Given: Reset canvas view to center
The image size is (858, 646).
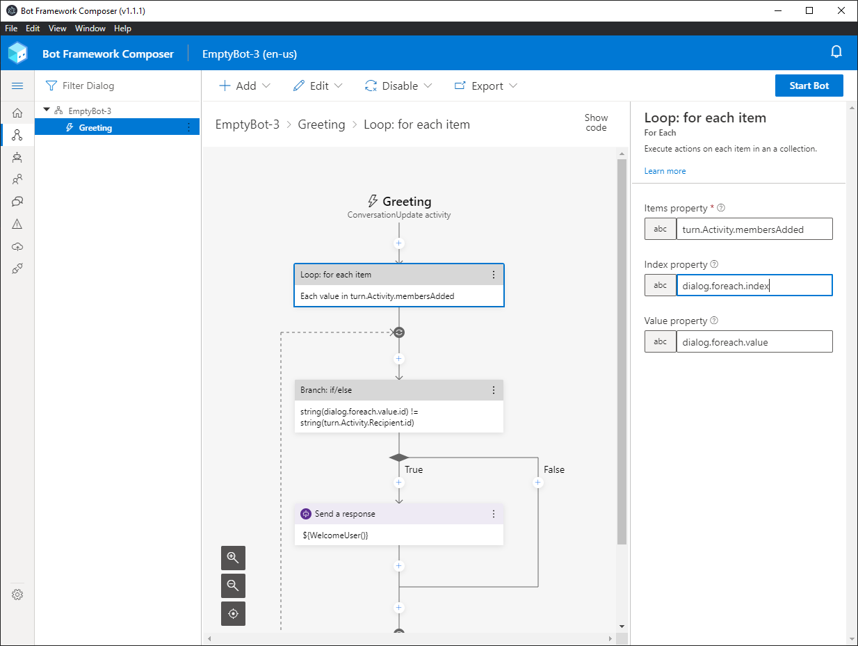Looking at the screenshot, I should (x=233, y=613).
